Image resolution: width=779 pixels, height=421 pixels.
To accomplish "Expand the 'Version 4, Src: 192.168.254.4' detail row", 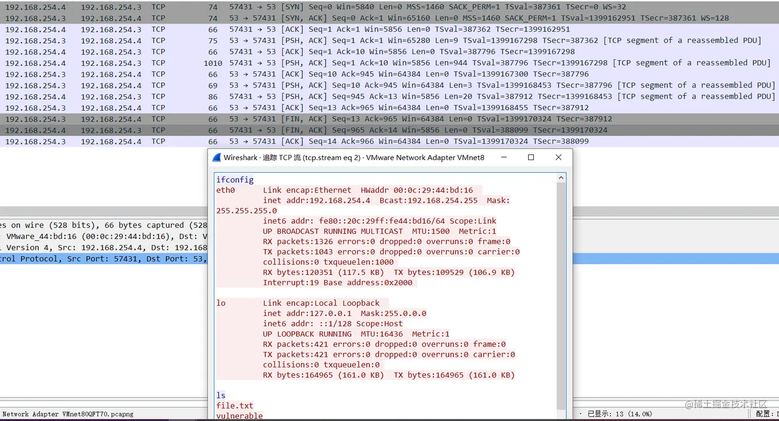I will pos(104,248).
